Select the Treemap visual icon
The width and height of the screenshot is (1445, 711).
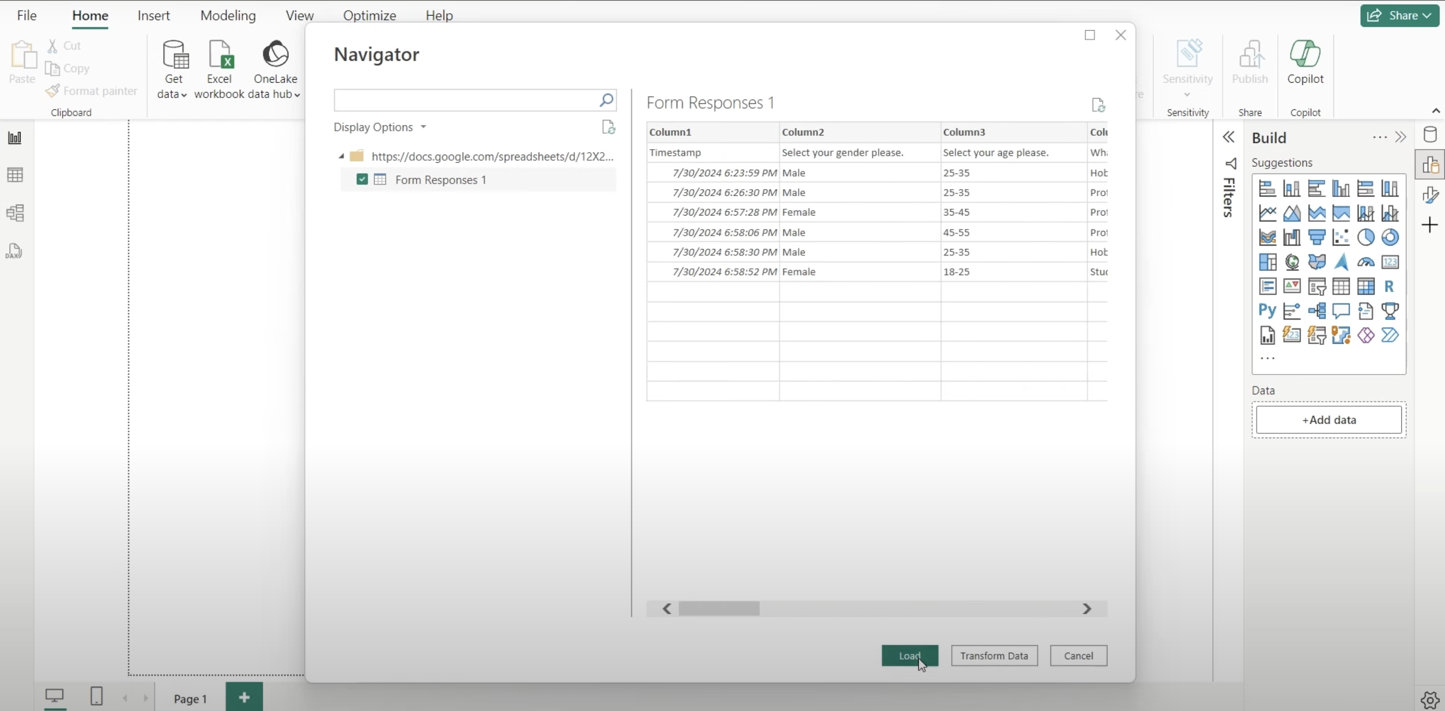click(x=1267, y=262)
